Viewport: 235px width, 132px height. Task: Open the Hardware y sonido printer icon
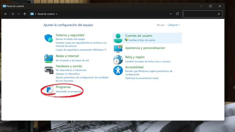coord(49,70)
